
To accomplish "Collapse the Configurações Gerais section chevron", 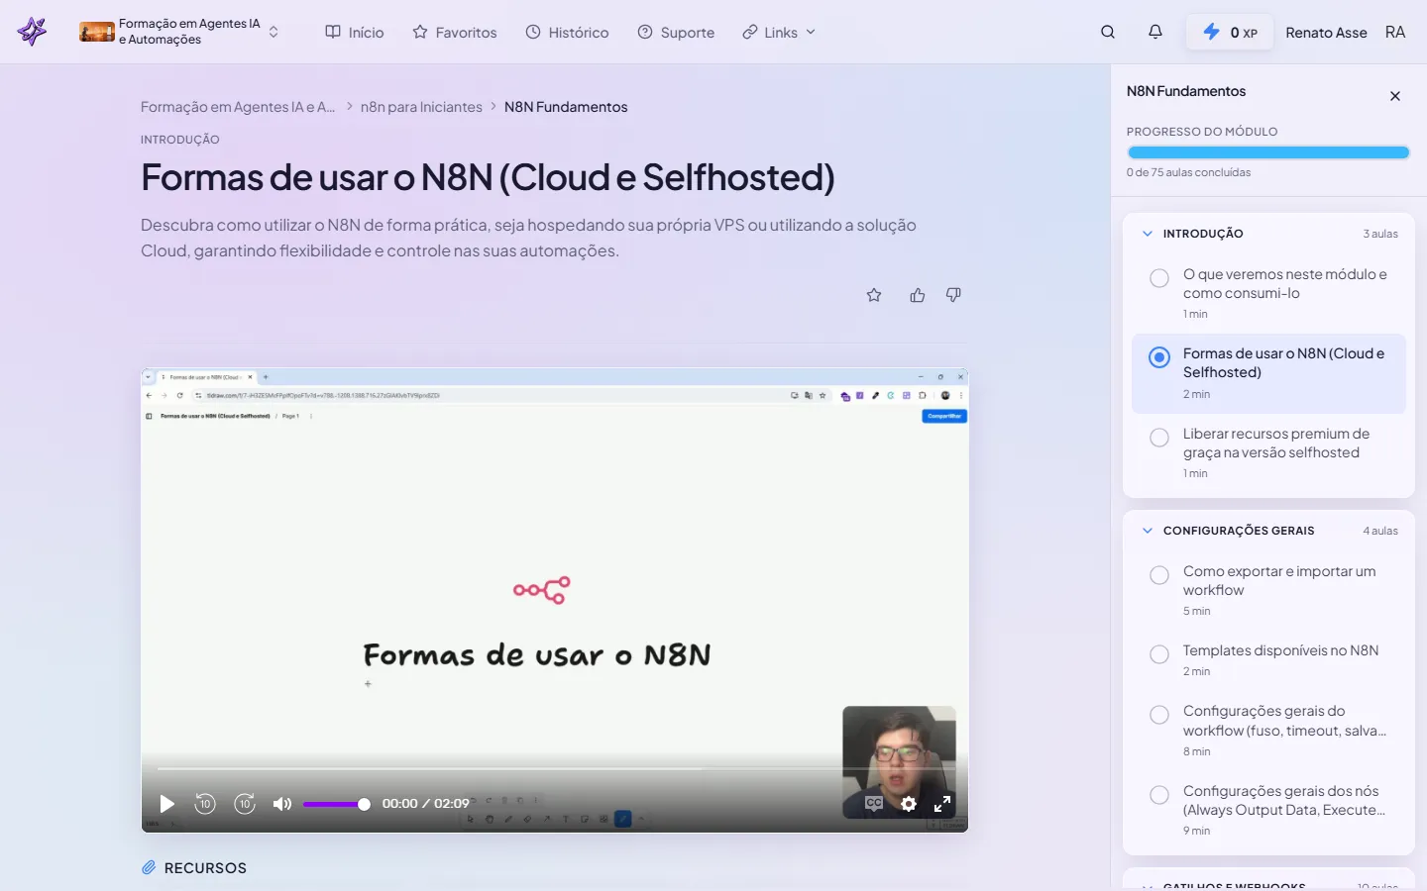I will tap(1148, 531).
